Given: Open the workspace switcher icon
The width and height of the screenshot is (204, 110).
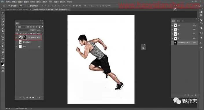Looking at the screenshot, I should tap(200, 6).
